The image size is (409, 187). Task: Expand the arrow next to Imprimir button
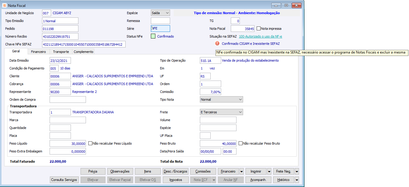(269, 171)
